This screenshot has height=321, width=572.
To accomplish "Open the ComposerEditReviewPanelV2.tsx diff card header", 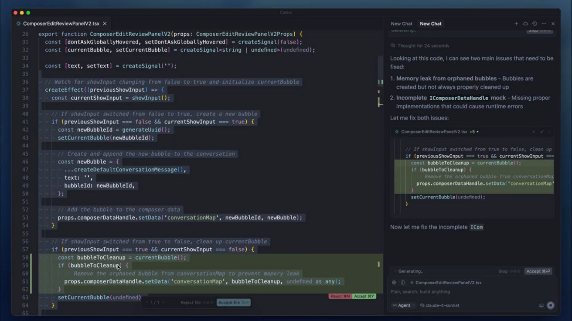I will [473, 132].
